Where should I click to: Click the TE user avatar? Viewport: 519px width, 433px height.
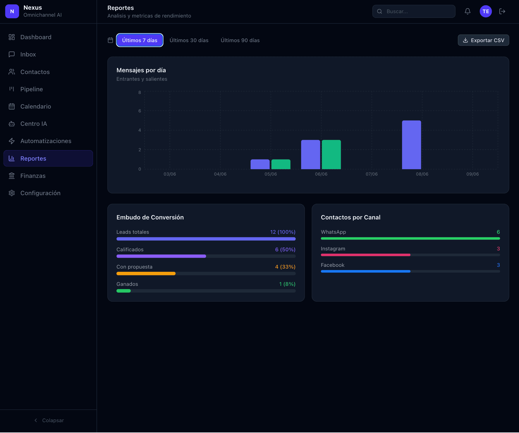pyautogui.click(x=486, y=11)
